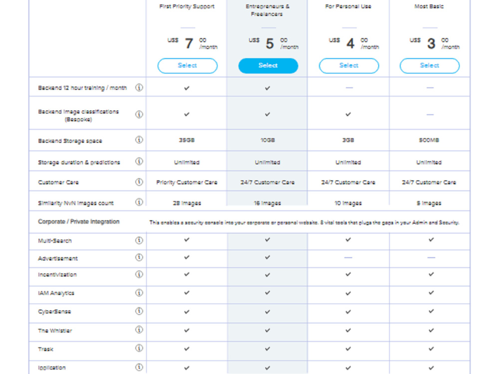Click 'Backend Storage space' row label
The image size is (499, 374).
tap(70, 141)
